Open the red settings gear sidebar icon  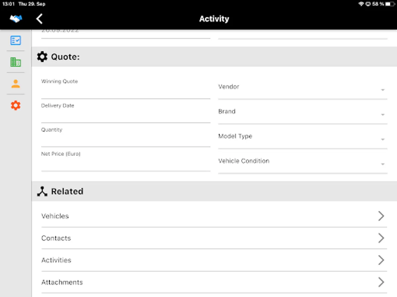[16, 105]
